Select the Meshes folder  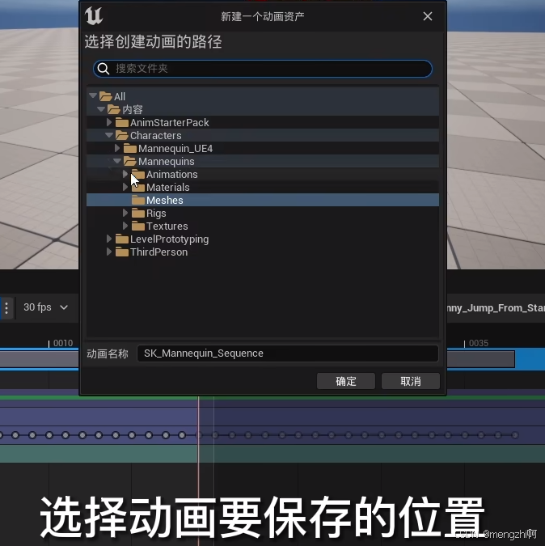[263, 201]
